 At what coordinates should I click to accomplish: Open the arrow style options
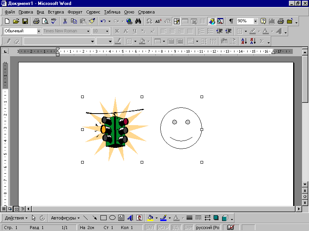pos(207,218)
